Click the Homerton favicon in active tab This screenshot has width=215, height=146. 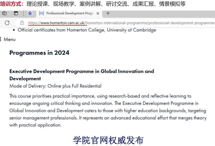click(x=42, y=13)
